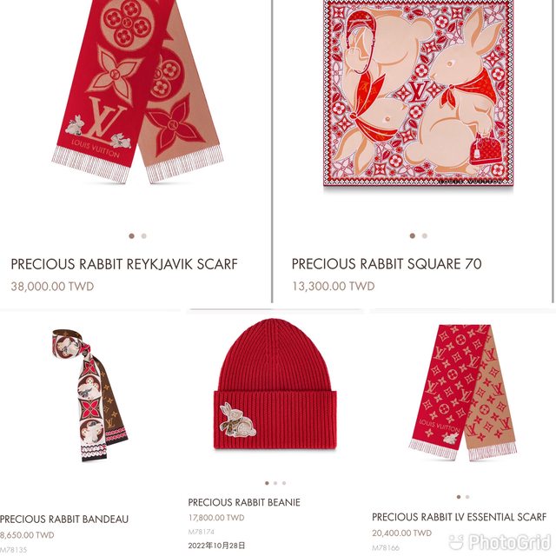
Task: Select second carousel dot under Square 70
Action: tap(425, 235)
